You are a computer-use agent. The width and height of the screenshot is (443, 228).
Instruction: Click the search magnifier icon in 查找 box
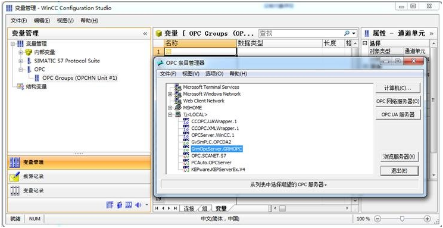347,33
